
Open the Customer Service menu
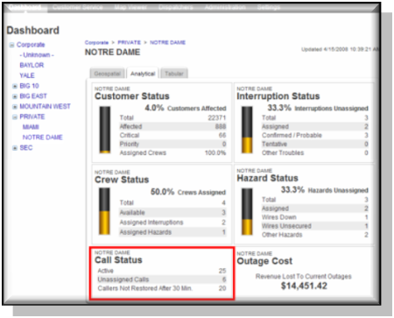coord(77,7)
